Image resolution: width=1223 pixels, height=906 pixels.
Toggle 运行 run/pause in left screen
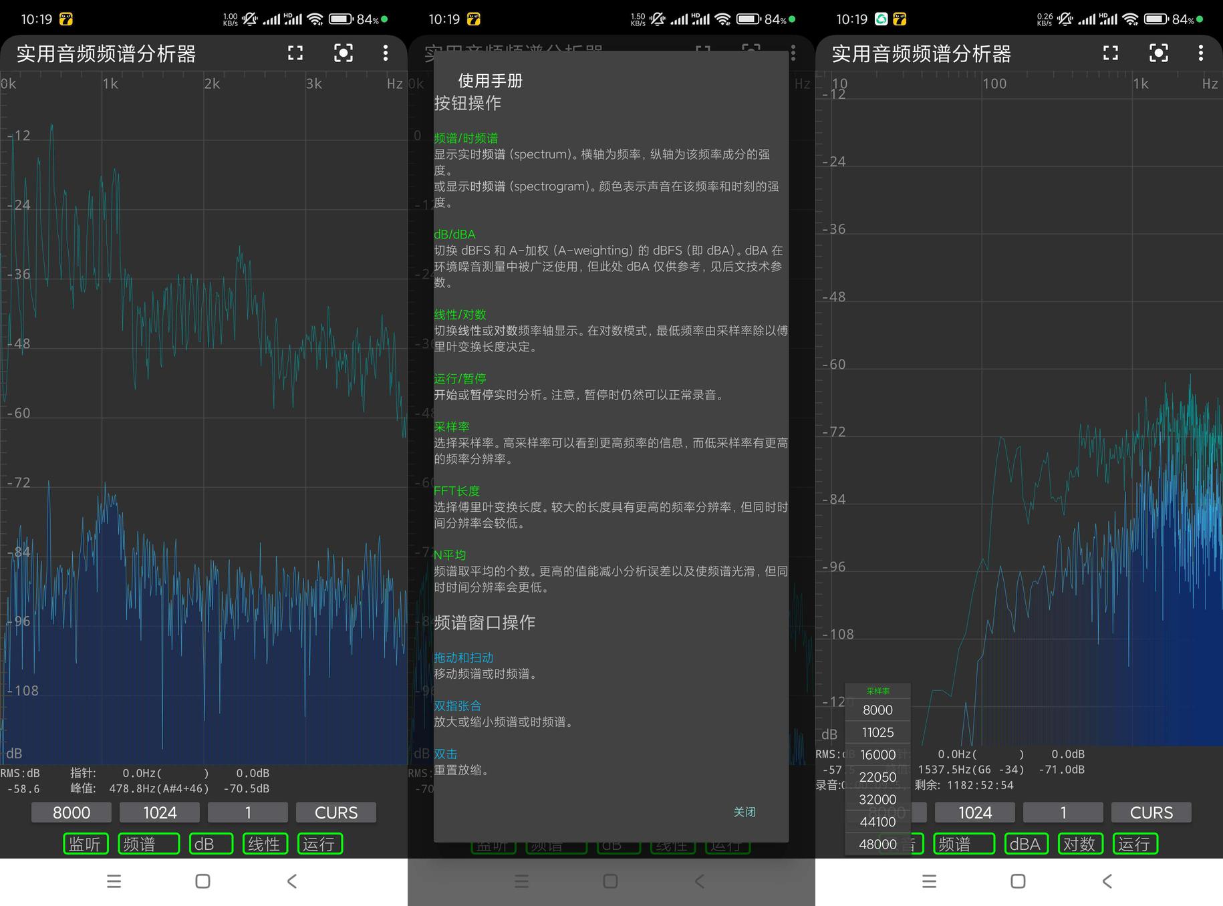320,844
